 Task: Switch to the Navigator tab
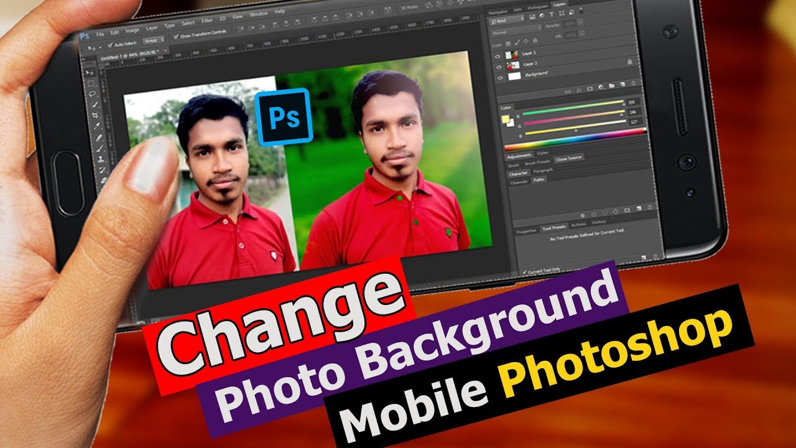[497, 12]
